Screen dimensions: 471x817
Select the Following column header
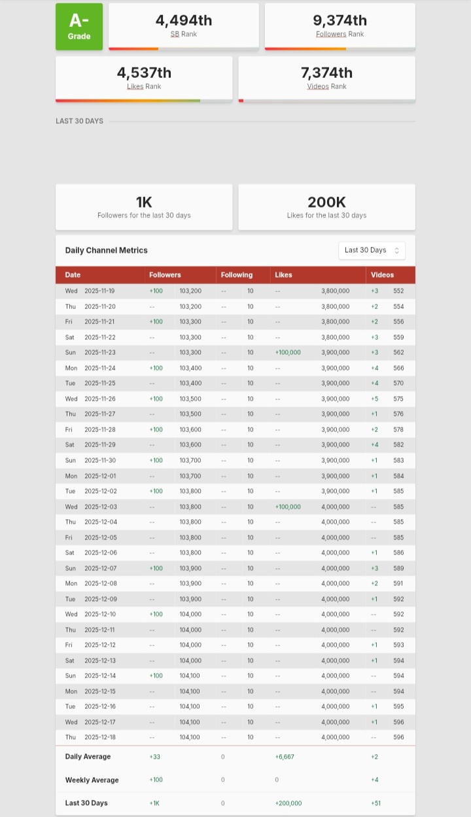point(237,275)
